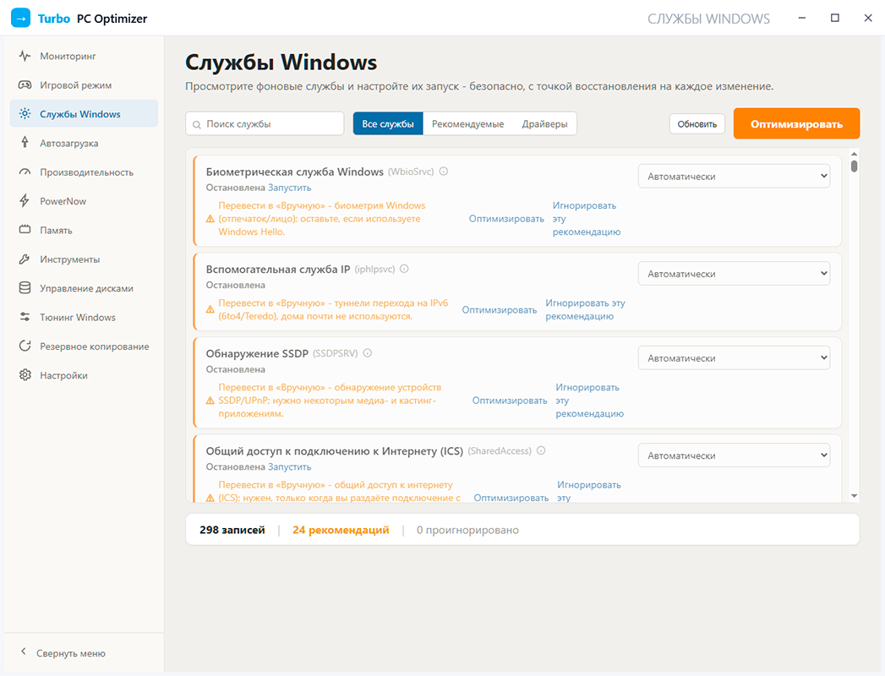885x676 pixels.
Task: Click the Настройки cog icon
Action: [25, 375]
